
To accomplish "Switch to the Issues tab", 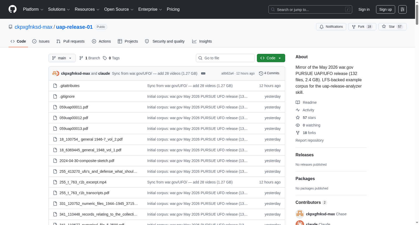I will [41, 41].
